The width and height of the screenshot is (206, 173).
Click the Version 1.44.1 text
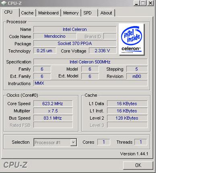[x=134, y=154]
